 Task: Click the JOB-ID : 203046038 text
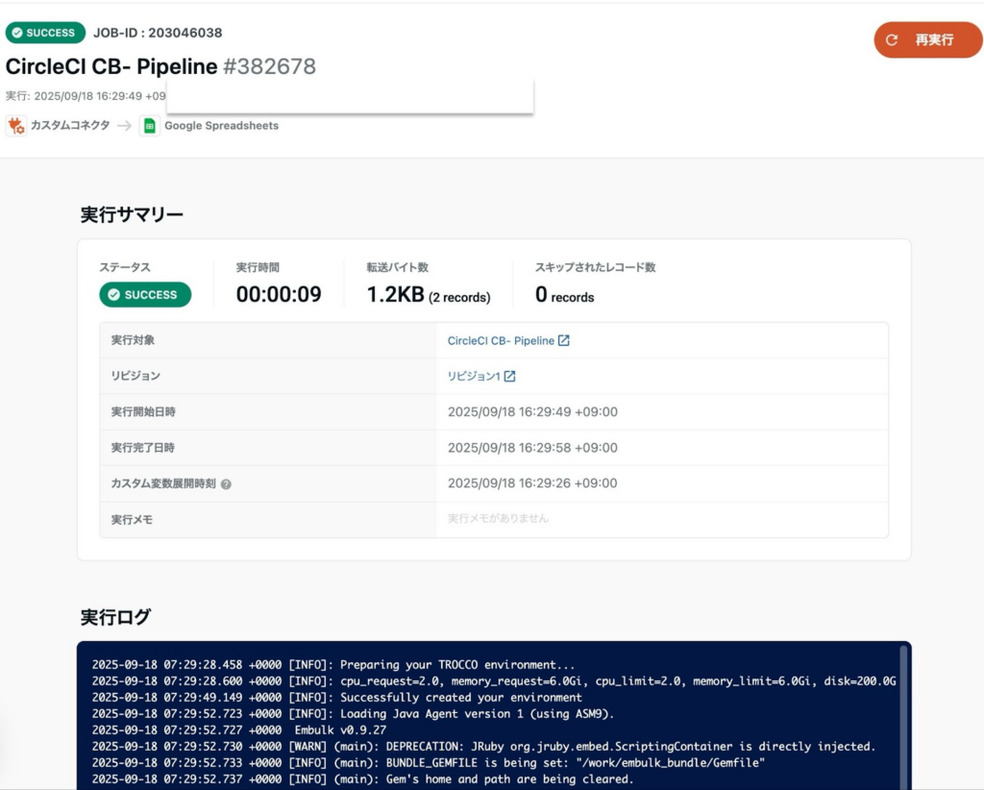coord(158,33)
